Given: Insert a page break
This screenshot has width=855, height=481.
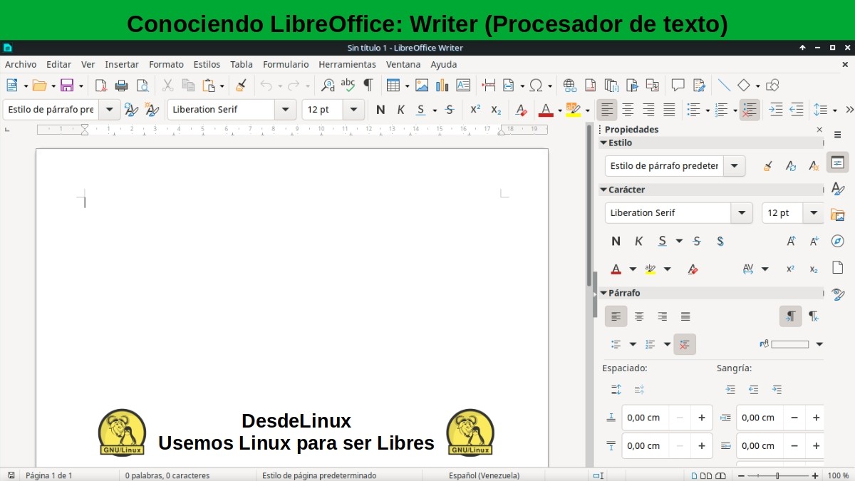Looking at the screenshot, I should [x=489, y=85].
